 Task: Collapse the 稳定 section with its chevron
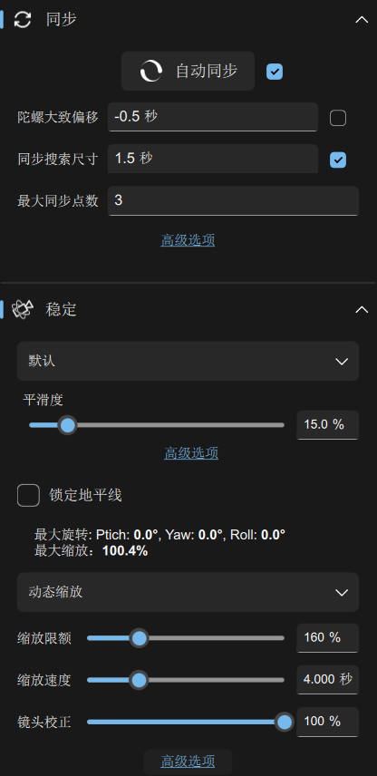(362, 310)
